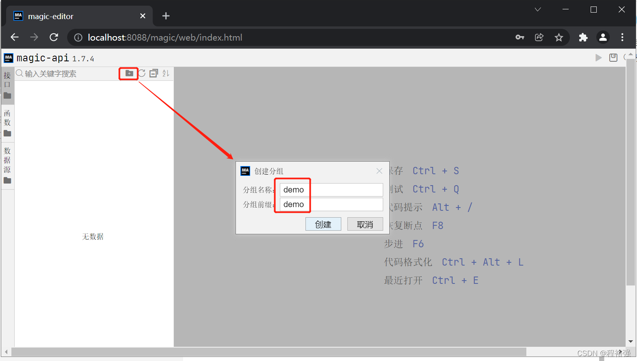Screen dimensions: 637x361
Task: Click the 最近打开 shortcut hint
Action: point(431,280)
